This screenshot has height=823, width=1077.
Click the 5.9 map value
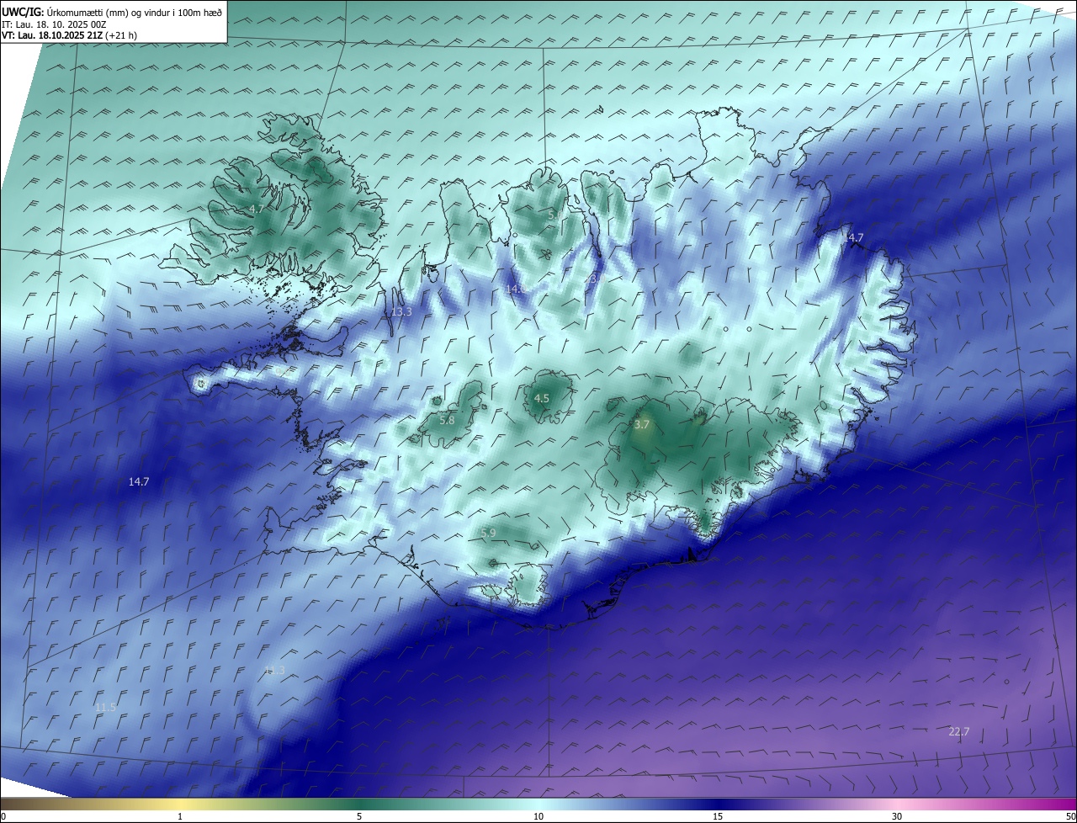488,533
